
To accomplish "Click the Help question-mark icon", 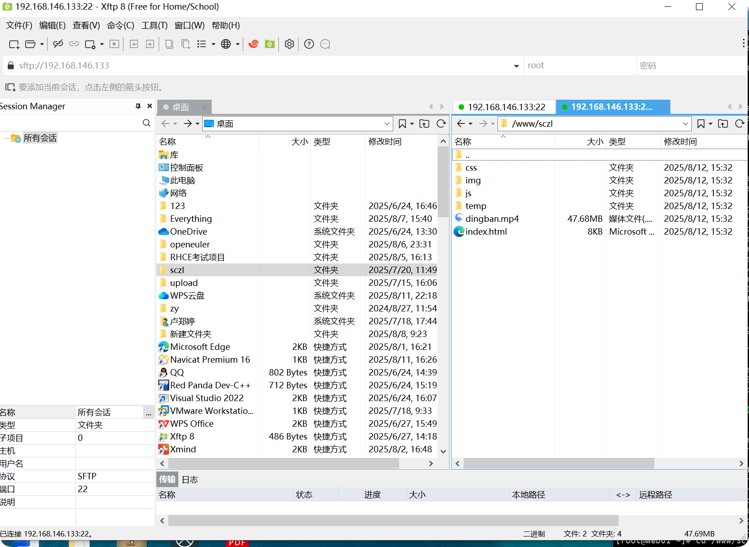I will click(309, 44).
